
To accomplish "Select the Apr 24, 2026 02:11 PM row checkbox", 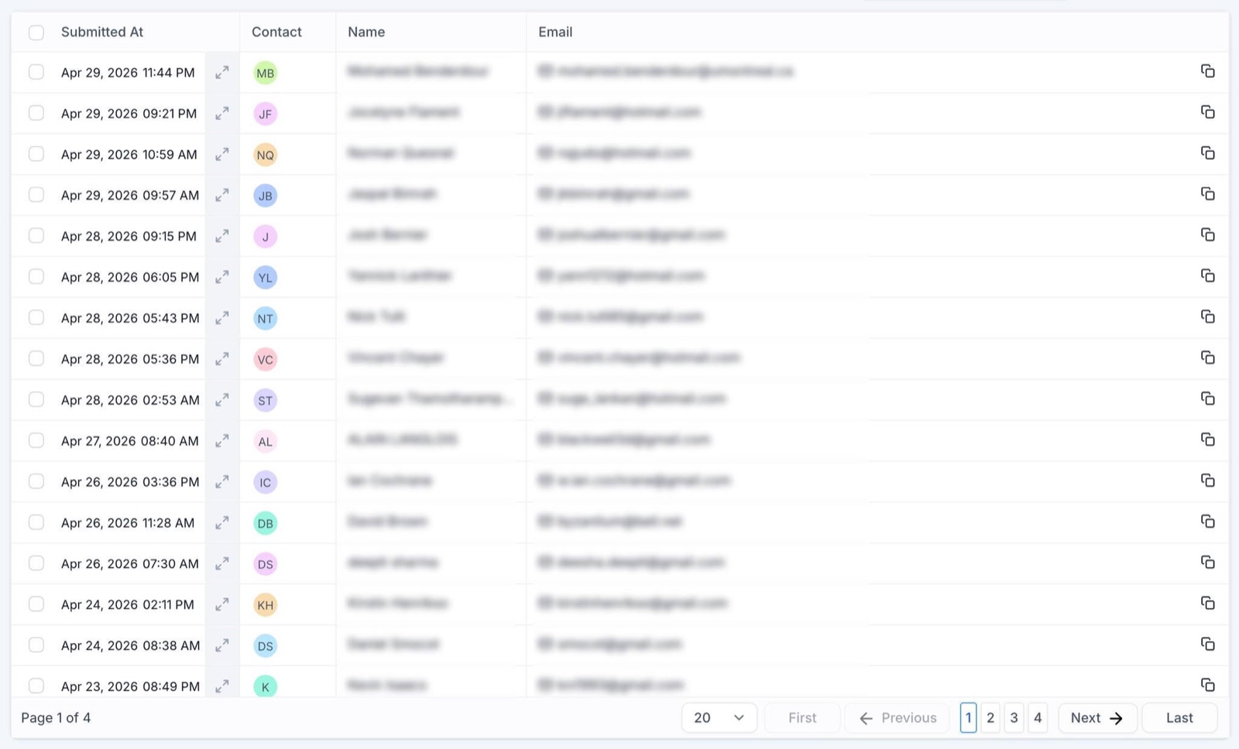I will 36,604.
